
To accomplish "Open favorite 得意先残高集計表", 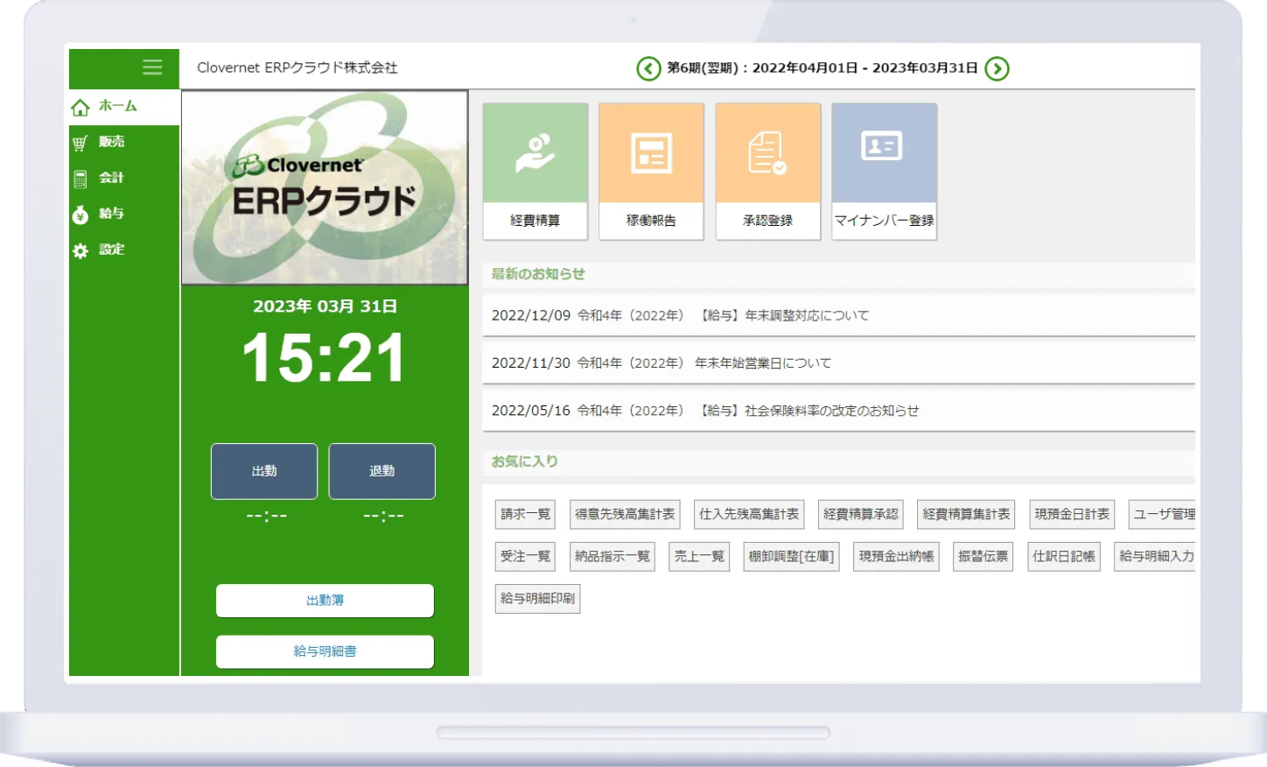I will tap(625, 514).
